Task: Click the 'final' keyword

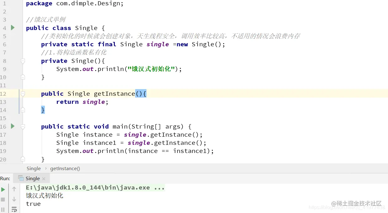Action: (107, 44)
